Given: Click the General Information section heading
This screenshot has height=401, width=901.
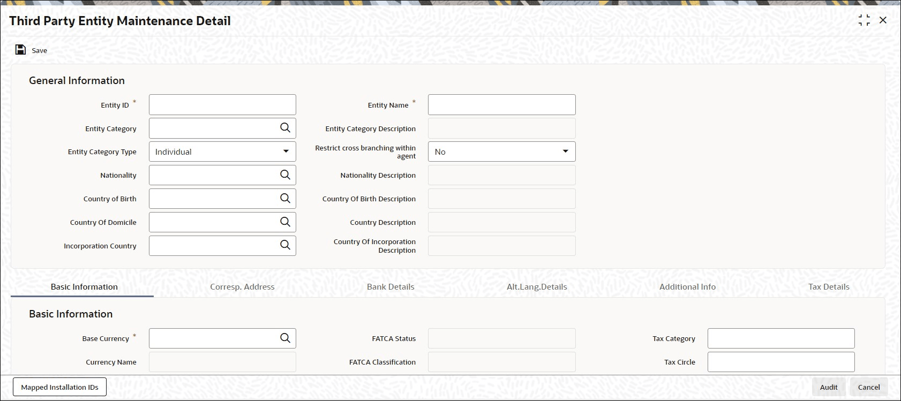Looking at the screenshot, I should (77, 80).
